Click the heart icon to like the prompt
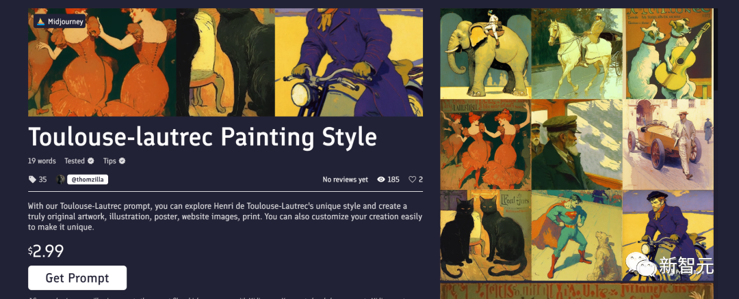This screenshot has width=739, height=299. (413, 179)
